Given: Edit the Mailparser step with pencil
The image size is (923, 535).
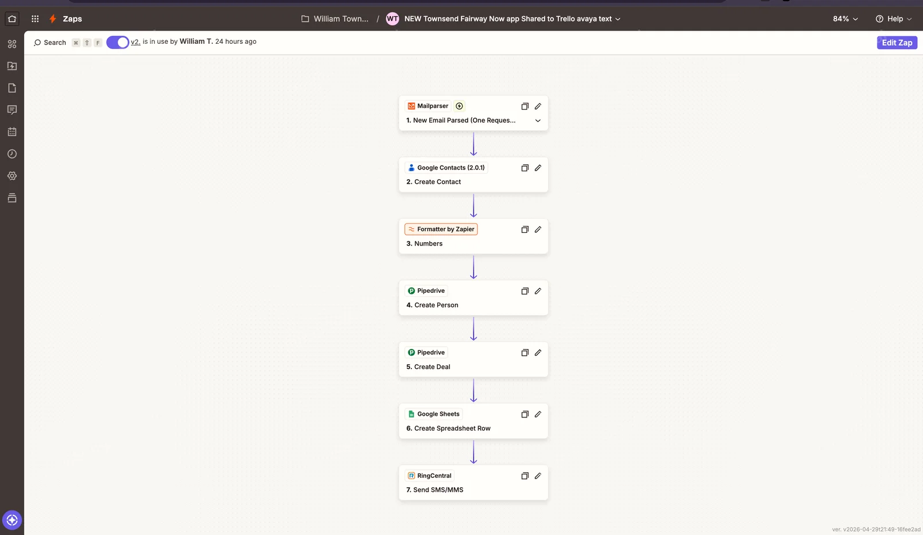Looking at the screenshot, I should pyautogui.click(x=538, y=106).
